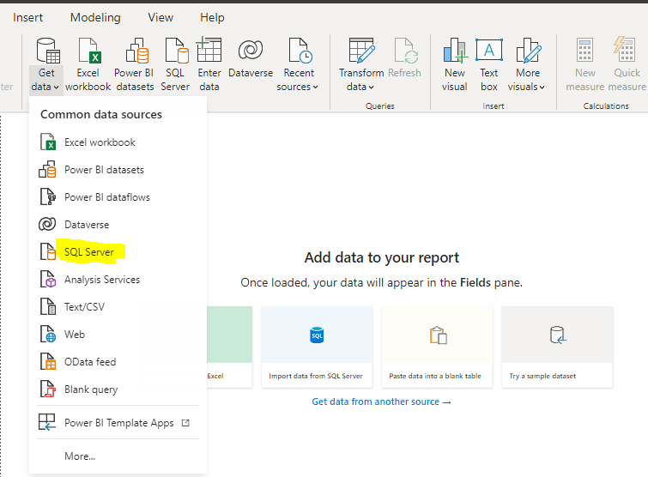
Task: Click Template Apps external link icon
Action: (x=185, y=423)
